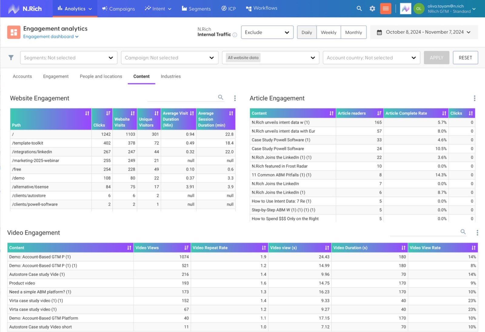Image resolution: width=485 pixels, height=332 pixels.
Task: Sort Website Engagement by Path column
Action: 87,113
